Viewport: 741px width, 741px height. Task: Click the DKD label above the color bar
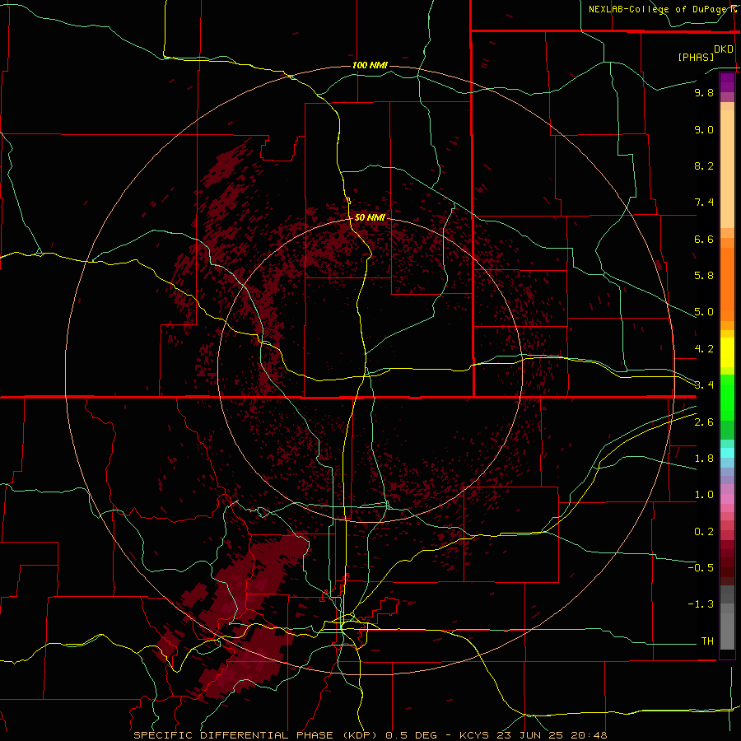pyautogui.click(x=724, y=49)
